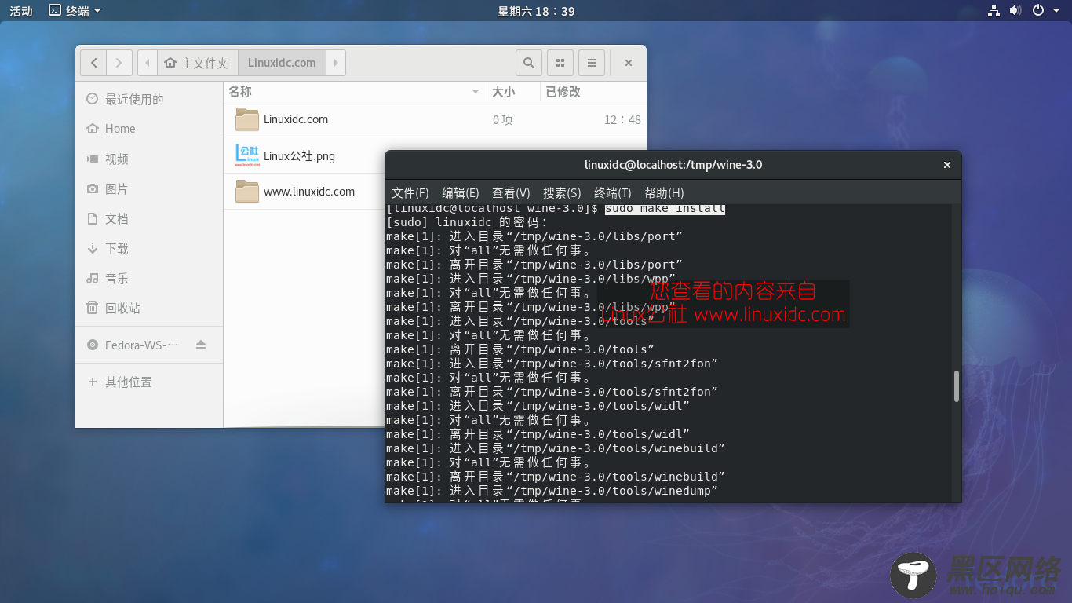Open 最近使用的 in sidebar
The width and height of the screenshot is (1072, 603).
click(x=149, y=99)
